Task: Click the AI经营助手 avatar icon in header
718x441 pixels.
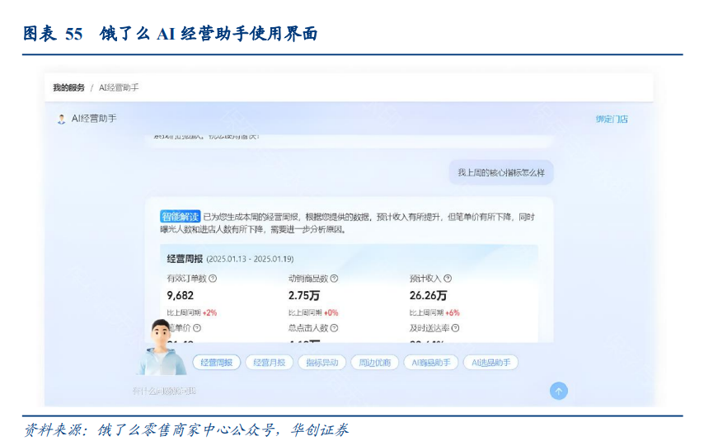Action: 61,119
